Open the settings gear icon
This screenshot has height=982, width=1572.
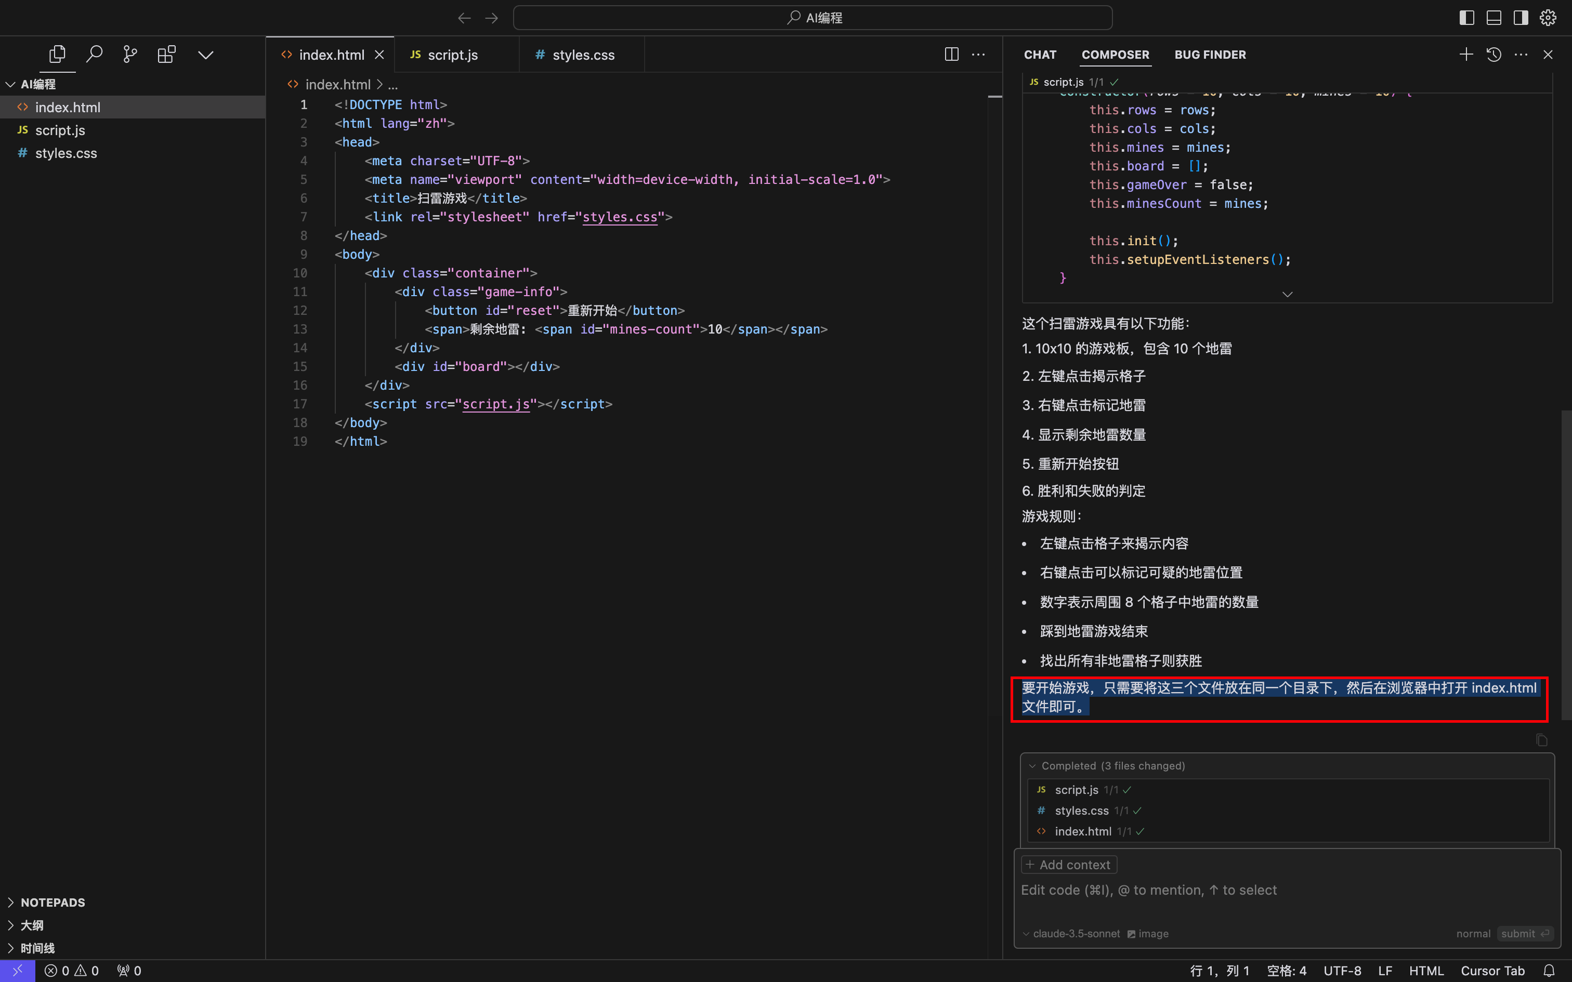(x=1548, y=18)
